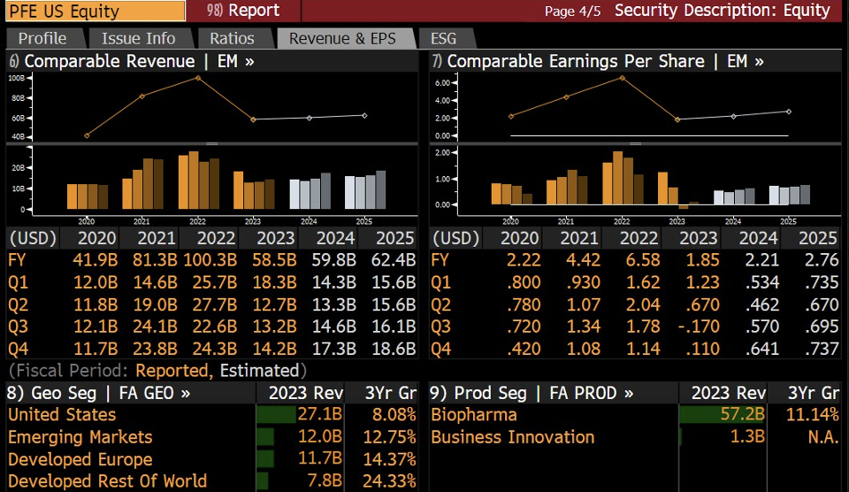
Task: Select the Biopharma product segment row
Action: [635, 414]
